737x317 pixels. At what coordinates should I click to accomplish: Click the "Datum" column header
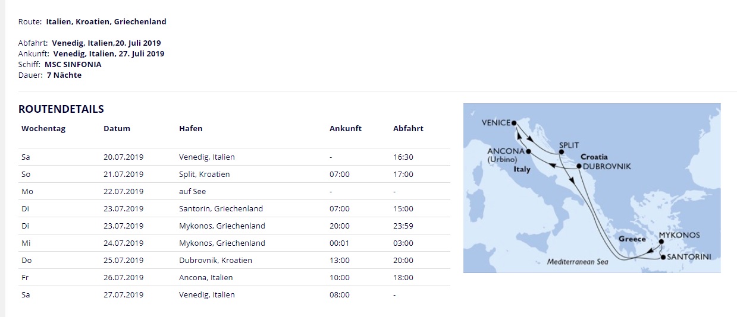(x=117, y=128)
